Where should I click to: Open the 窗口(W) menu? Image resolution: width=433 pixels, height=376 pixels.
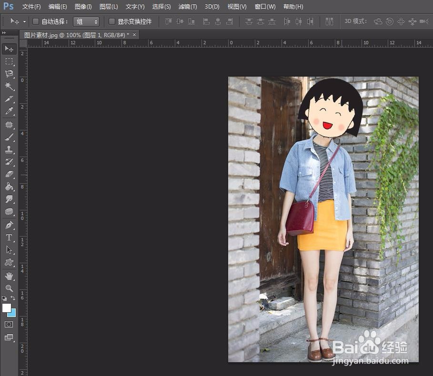pyautogui.click(x=265, y=7)
